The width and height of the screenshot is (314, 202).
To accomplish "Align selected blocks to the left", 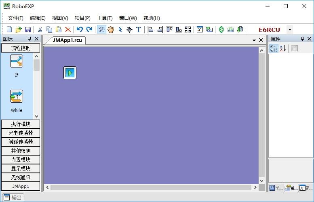I will point(150,29).
